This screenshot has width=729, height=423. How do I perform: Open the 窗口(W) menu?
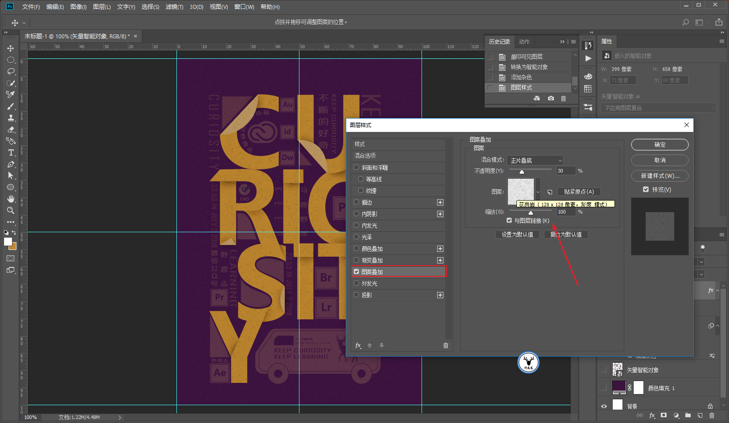244,7
